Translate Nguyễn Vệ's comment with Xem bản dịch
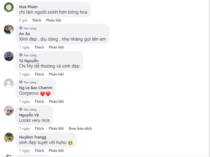Screen dimensions: 210x157 point(80,129)
